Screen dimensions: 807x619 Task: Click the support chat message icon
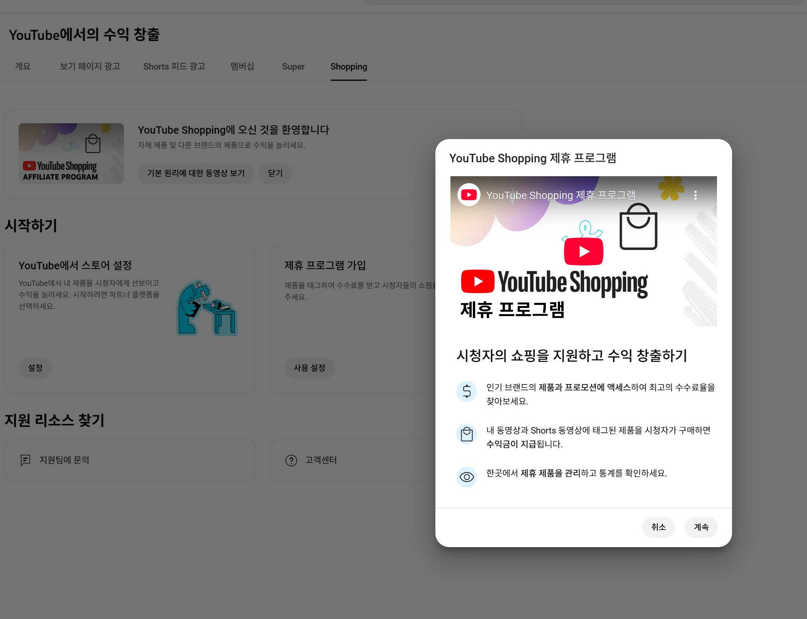pos(25,460)
